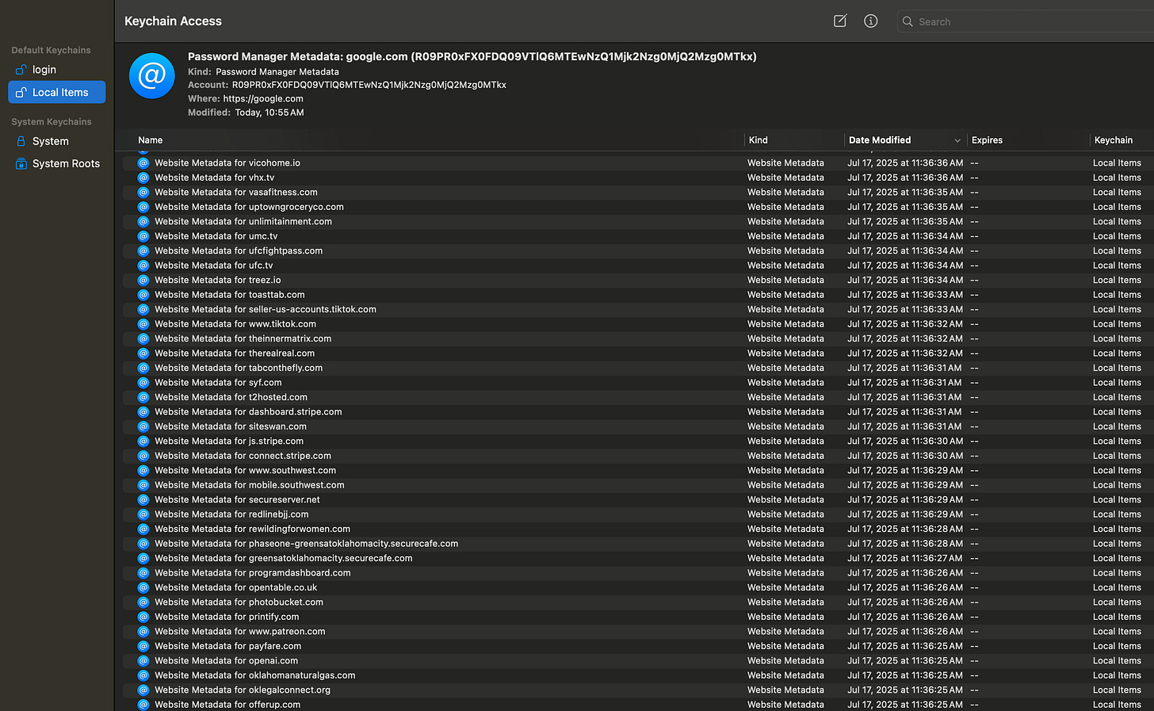Toggle the Date Modified sort chevron
This screenshot has height=711, width=1154.
pyautogui.click(x=957, y=140)
